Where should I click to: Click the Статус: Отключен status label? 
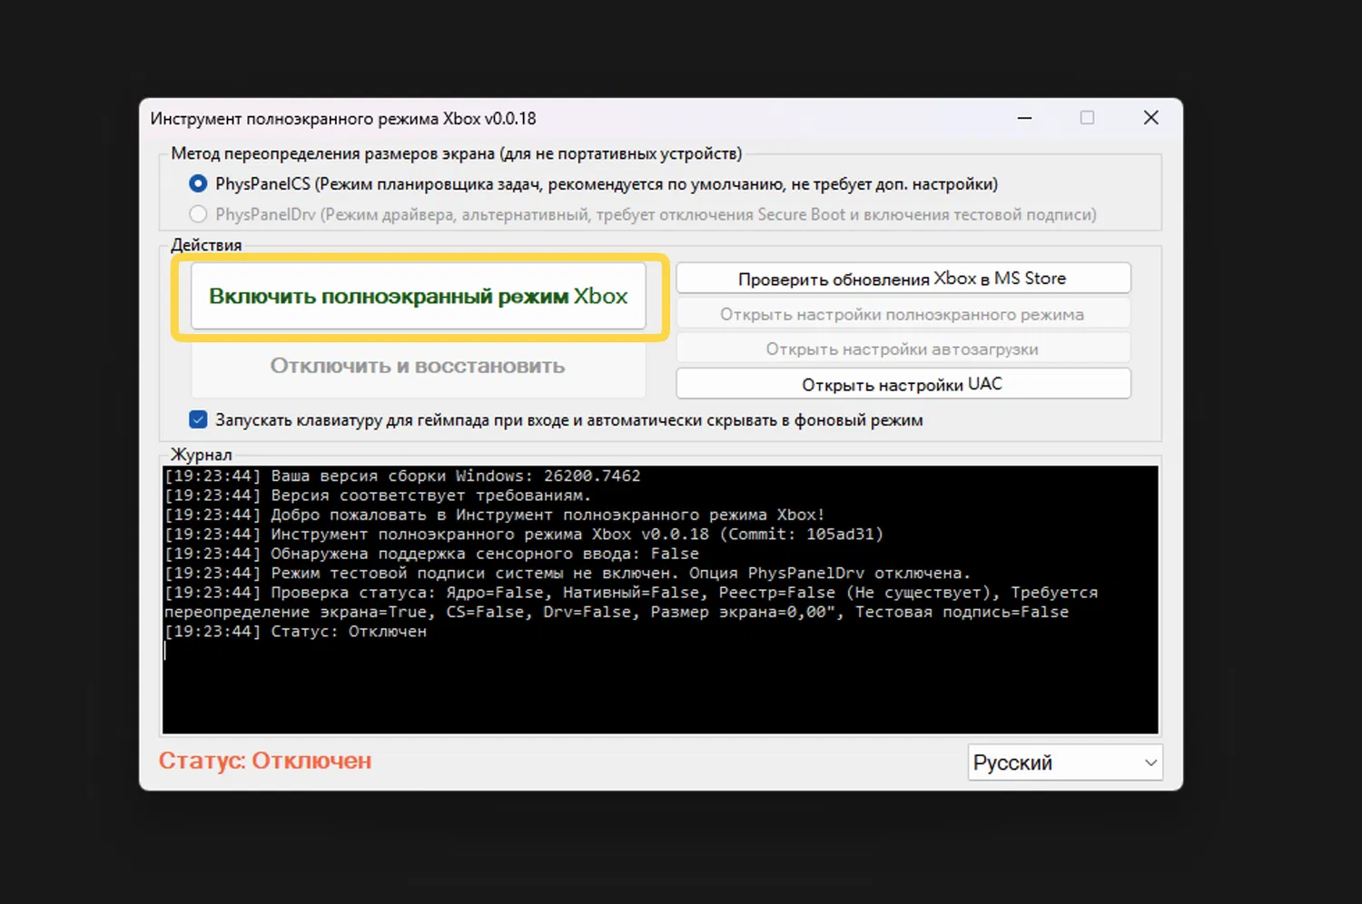[265, 762]
